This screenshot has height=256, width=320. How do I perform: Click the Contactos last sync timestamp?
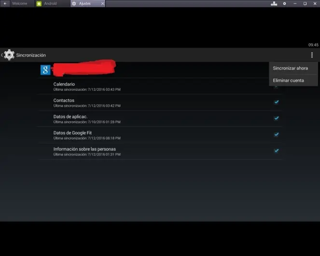coord(87,106)
